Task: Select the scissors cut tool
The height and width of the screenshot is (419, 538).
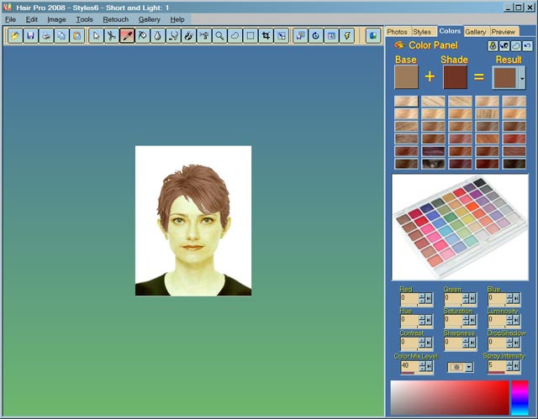Action: coord(111,36)
